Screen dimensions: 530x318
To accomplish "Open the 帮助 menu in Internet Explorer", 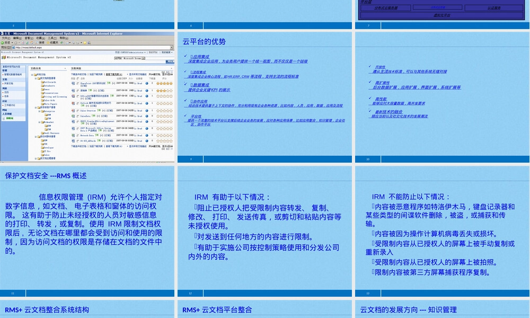I will (x=64, y=38).
